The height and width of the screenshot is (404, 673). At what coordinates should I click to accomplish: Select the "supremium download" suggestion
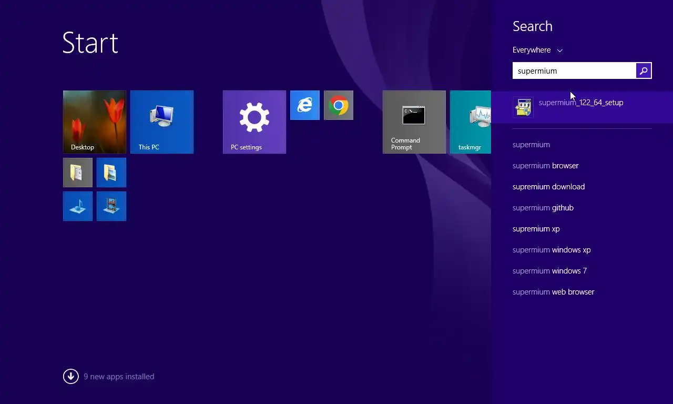pos(548,187)
